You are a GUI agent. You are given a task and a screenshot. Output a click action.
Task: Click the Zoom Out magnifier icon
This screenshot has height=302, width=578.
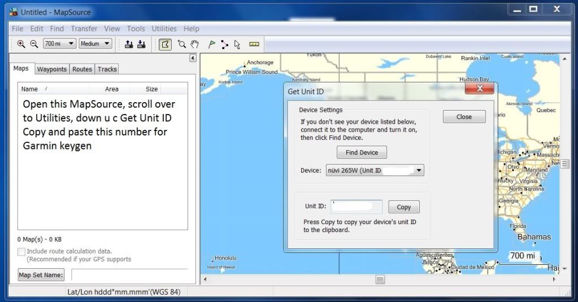tap(34, 44)
